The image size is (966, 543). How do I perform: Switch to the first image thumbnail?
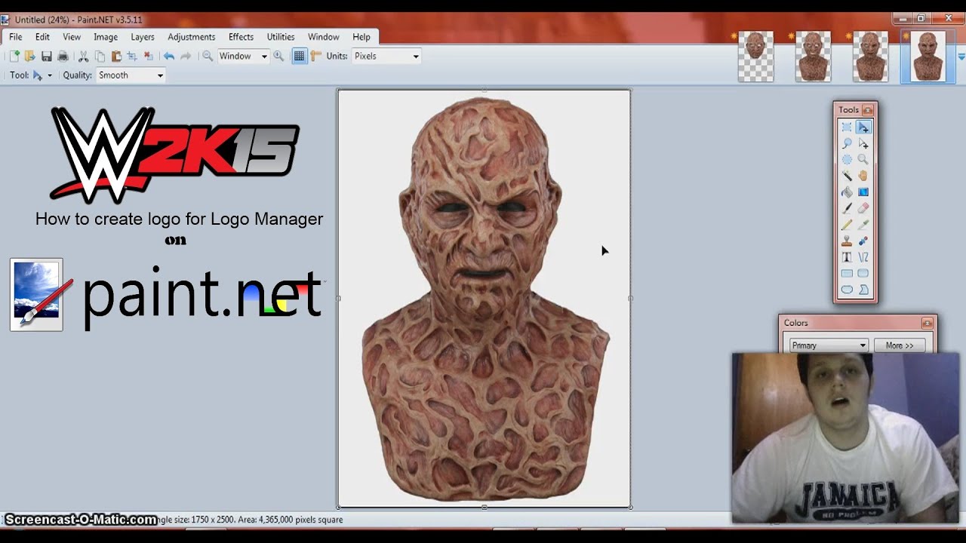(x=755, y=57)
